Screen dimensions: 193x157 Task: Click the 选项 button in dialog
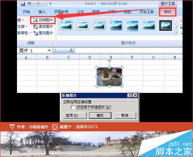click(x=74, y=116)
